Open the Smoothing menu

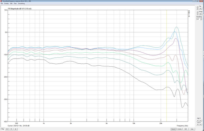(x=21, y=4)
